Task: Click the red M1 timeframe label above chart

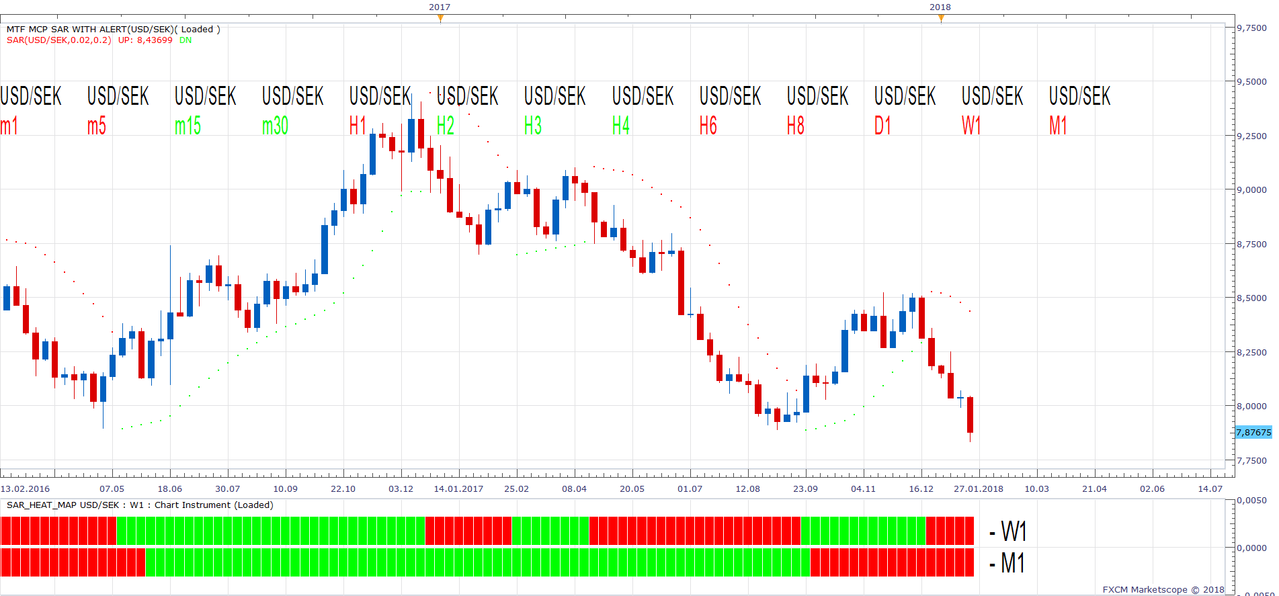Action: click(x=1058, y=126)
